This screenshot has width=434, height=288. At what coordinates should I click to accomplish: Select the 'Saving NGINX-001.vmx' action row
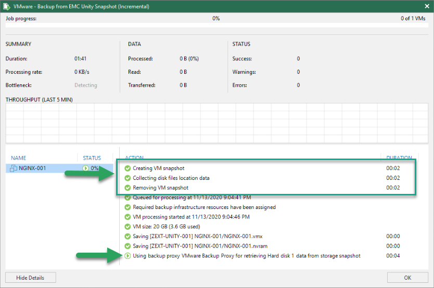pyautogui.click(x=271, y=237)
